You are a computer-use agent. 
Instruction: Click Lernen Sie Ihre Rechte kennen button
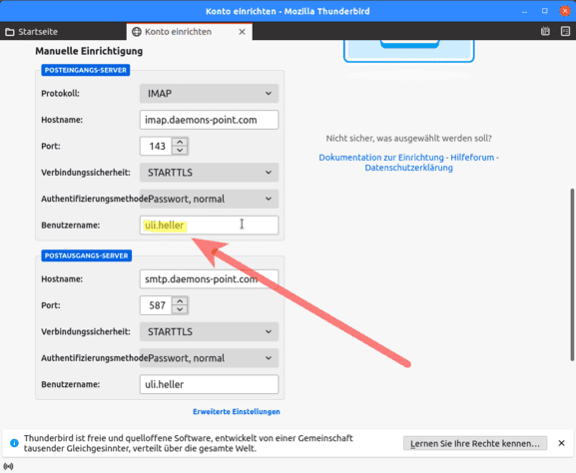coord(475,443)
